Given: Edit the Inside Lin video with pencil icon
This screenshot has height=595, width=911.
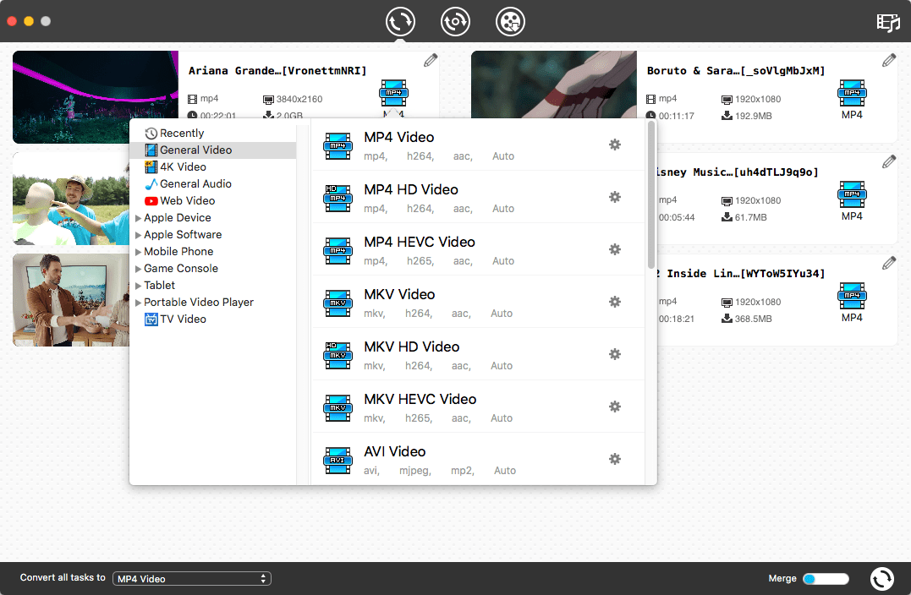Looking at the screenshot, I should tap(889, 263).
